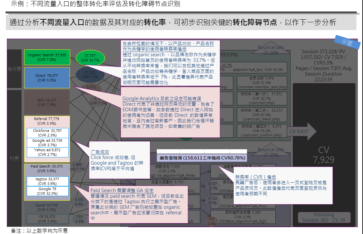Select the tagtoo 33,377 box
This screenshot has height=234, width=363.
click(x=47, y=181)
